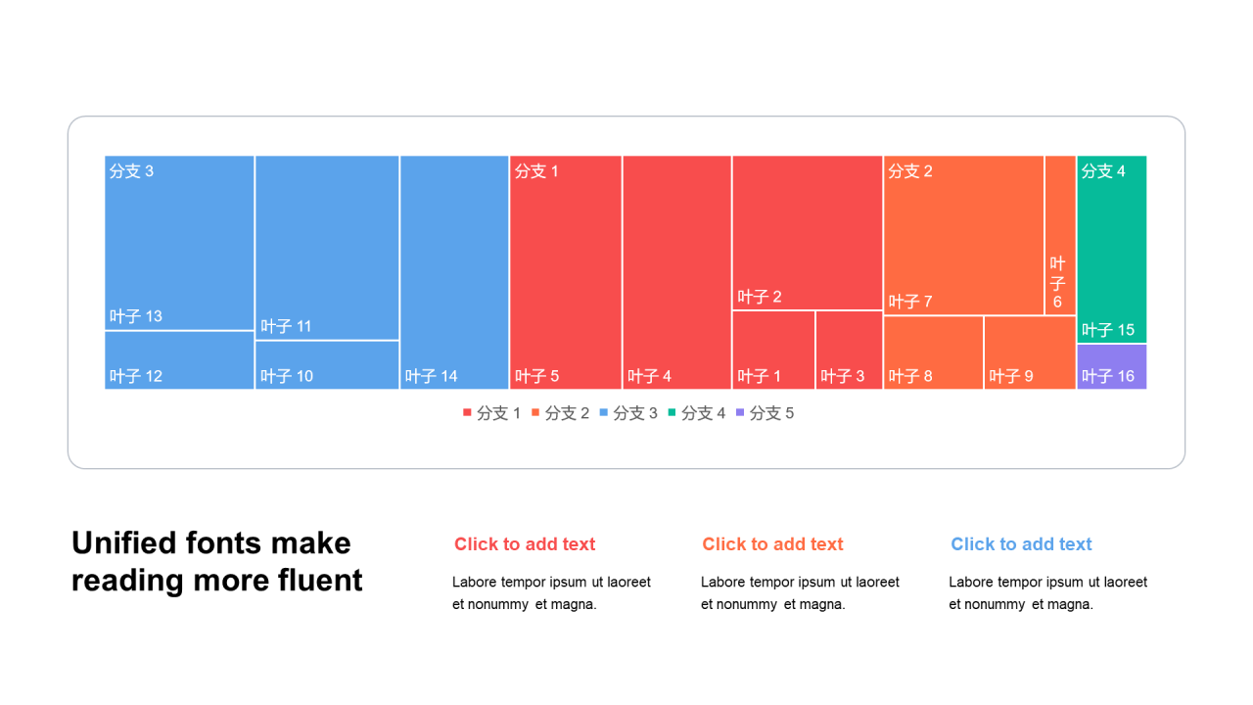This screenshot has width=1253, height=705.
Task: Click the red "Click to add text" heading
Action: [525, 544]
